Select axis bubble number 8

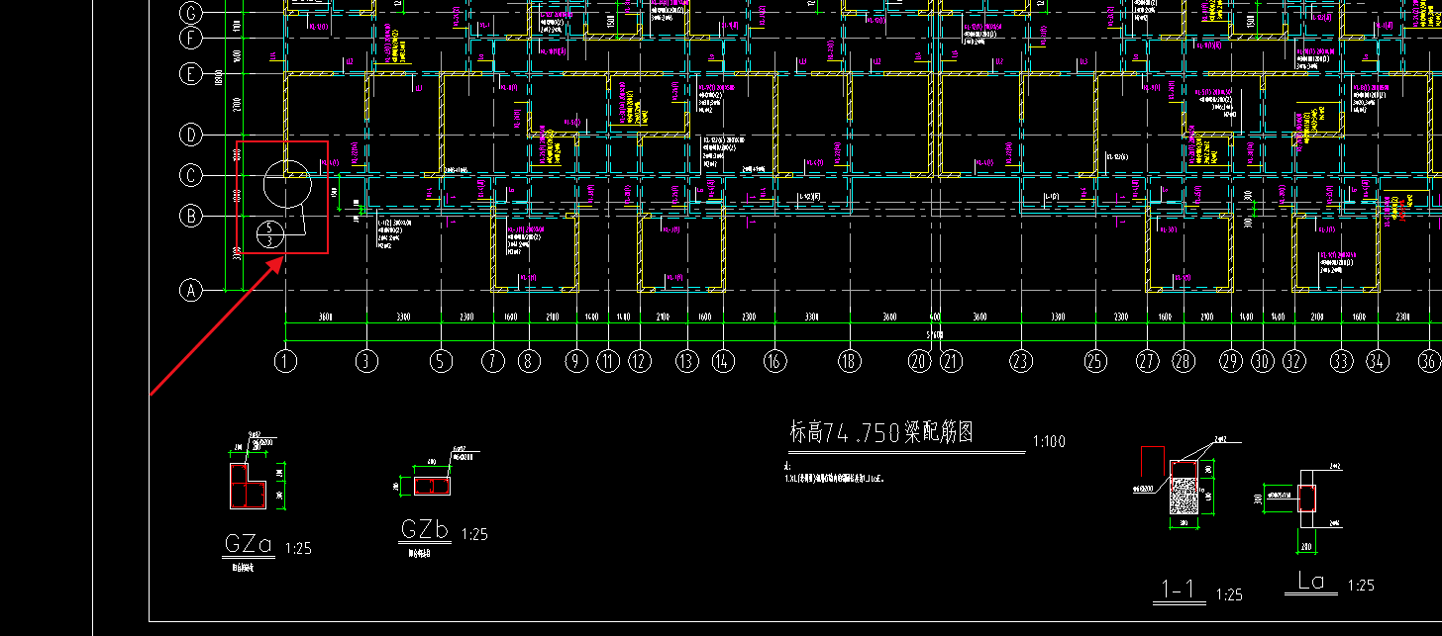click(x=530, y=361)
